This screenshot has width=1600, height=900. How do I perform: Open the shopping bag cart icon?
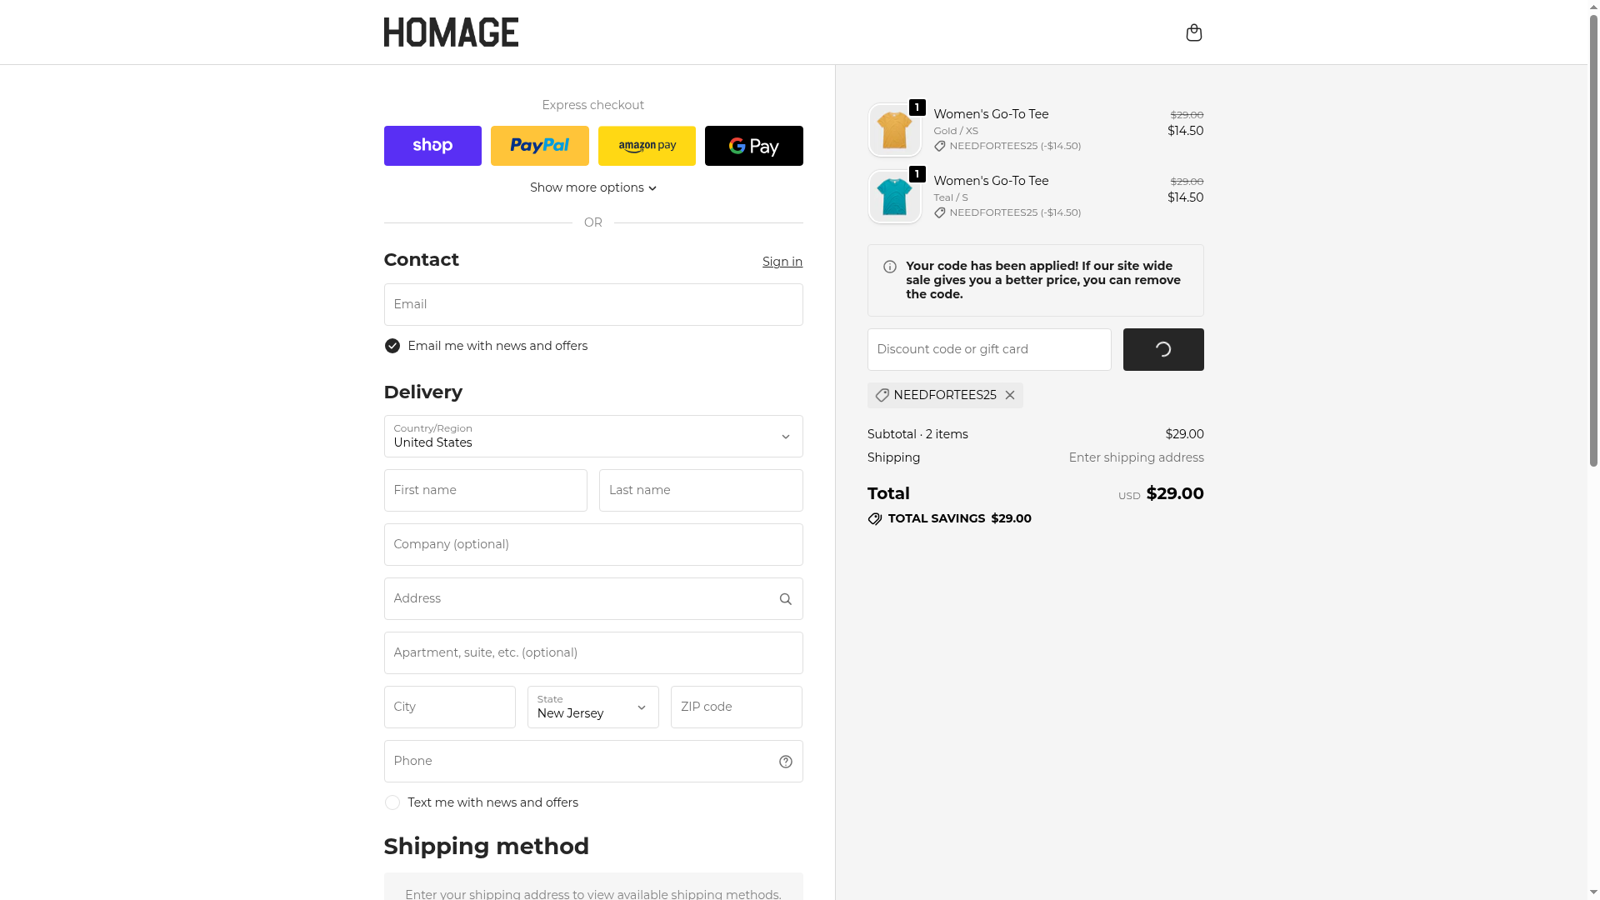pos(1193,32)
